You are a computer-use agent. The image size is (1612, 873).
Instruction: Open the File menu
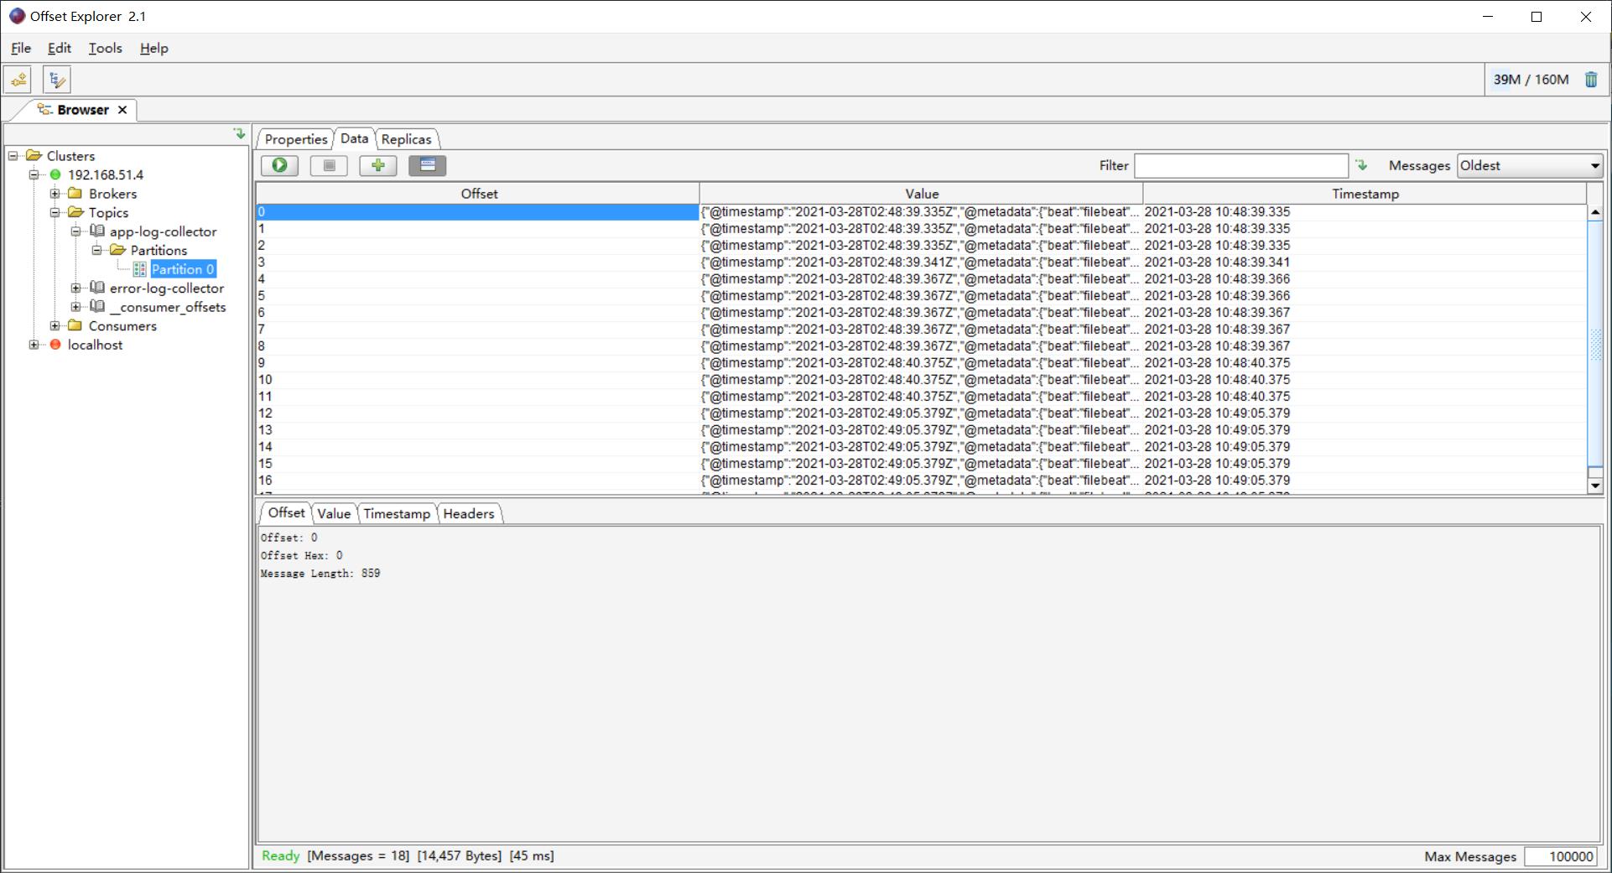tap(20, 48)
